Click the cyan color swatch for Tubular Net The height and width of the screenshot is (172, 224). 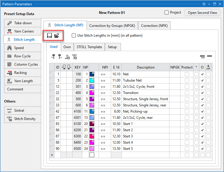(x=92, y=80)
